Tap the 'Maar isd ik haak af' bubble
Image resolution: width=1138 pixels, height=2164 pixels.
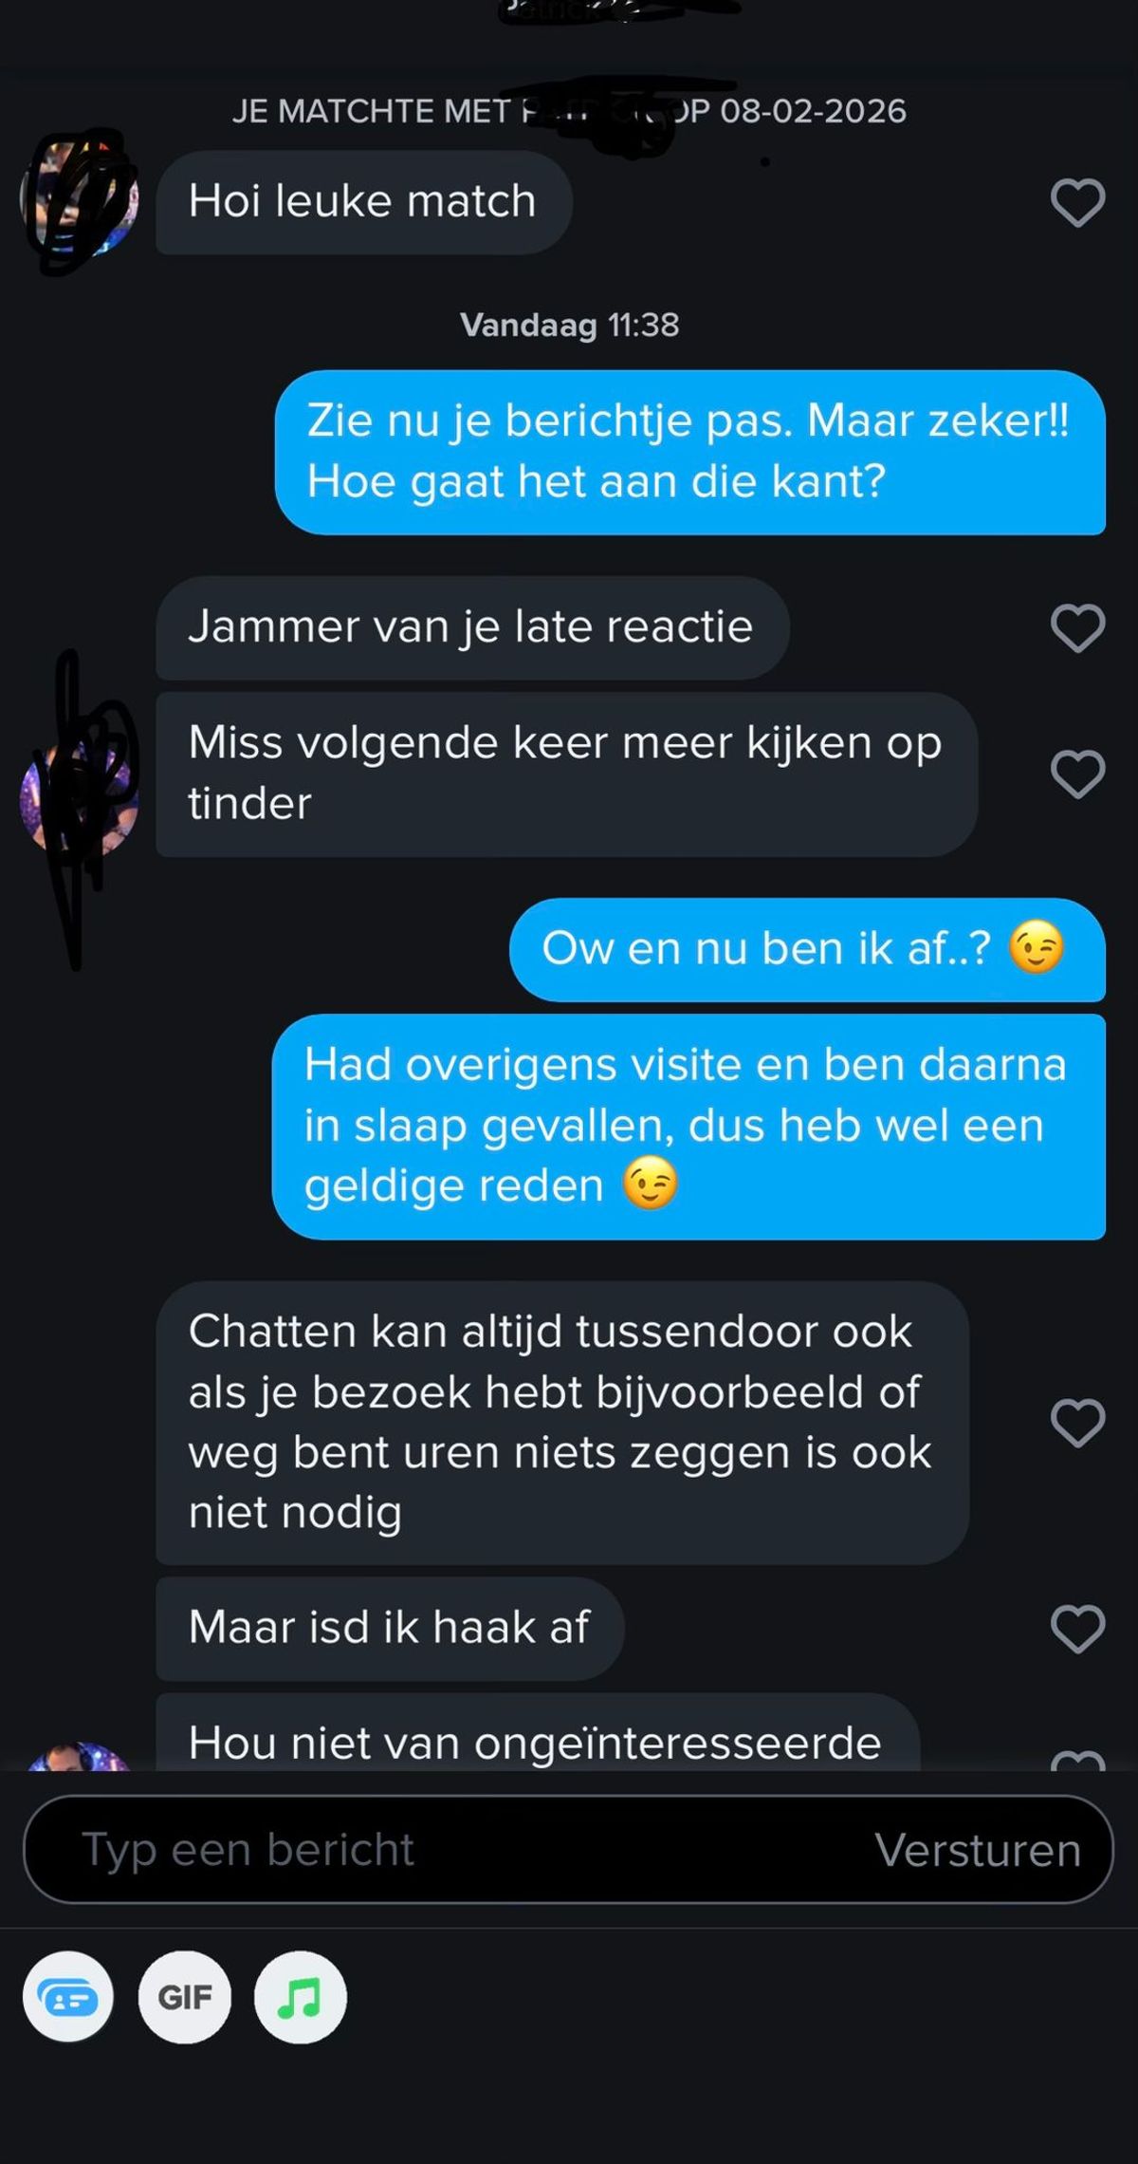point(390,1629)
